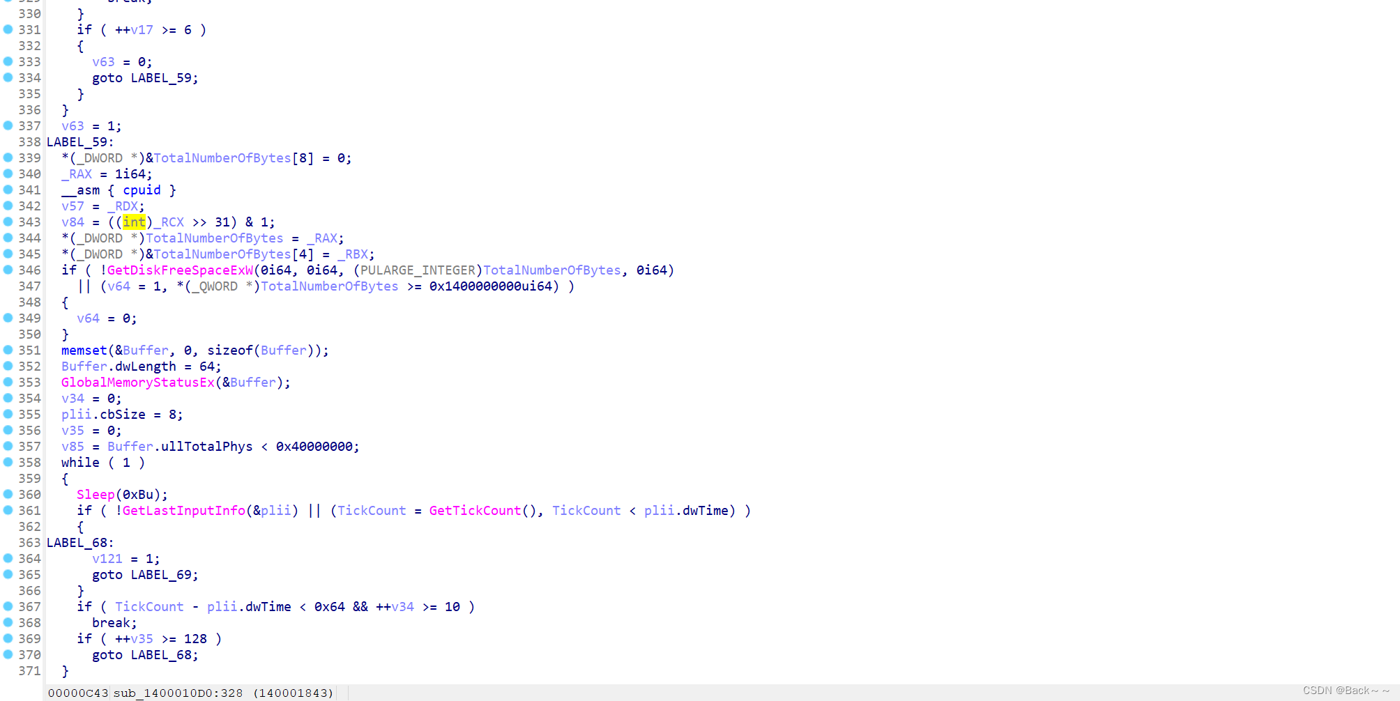This screenshot has height=701, width=1400.
Task: Click the _RCX register on line 343
Action: click(x=169, y=222)
